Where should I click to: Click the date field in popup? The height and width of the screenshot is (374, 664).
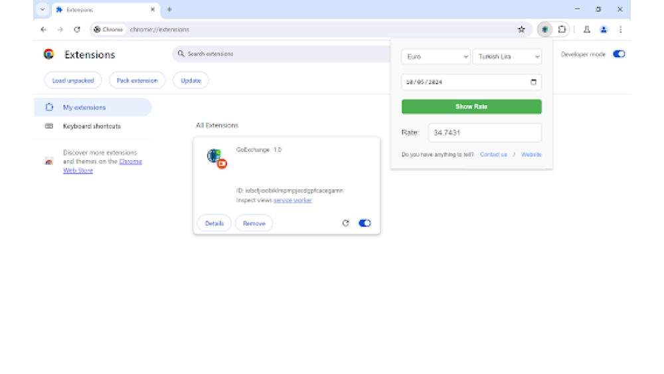point(471,82)
